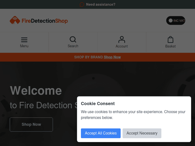Viewport: 195px width, 146px height.
Task: Click the Welcome hero heading
Action: [36, 91]
